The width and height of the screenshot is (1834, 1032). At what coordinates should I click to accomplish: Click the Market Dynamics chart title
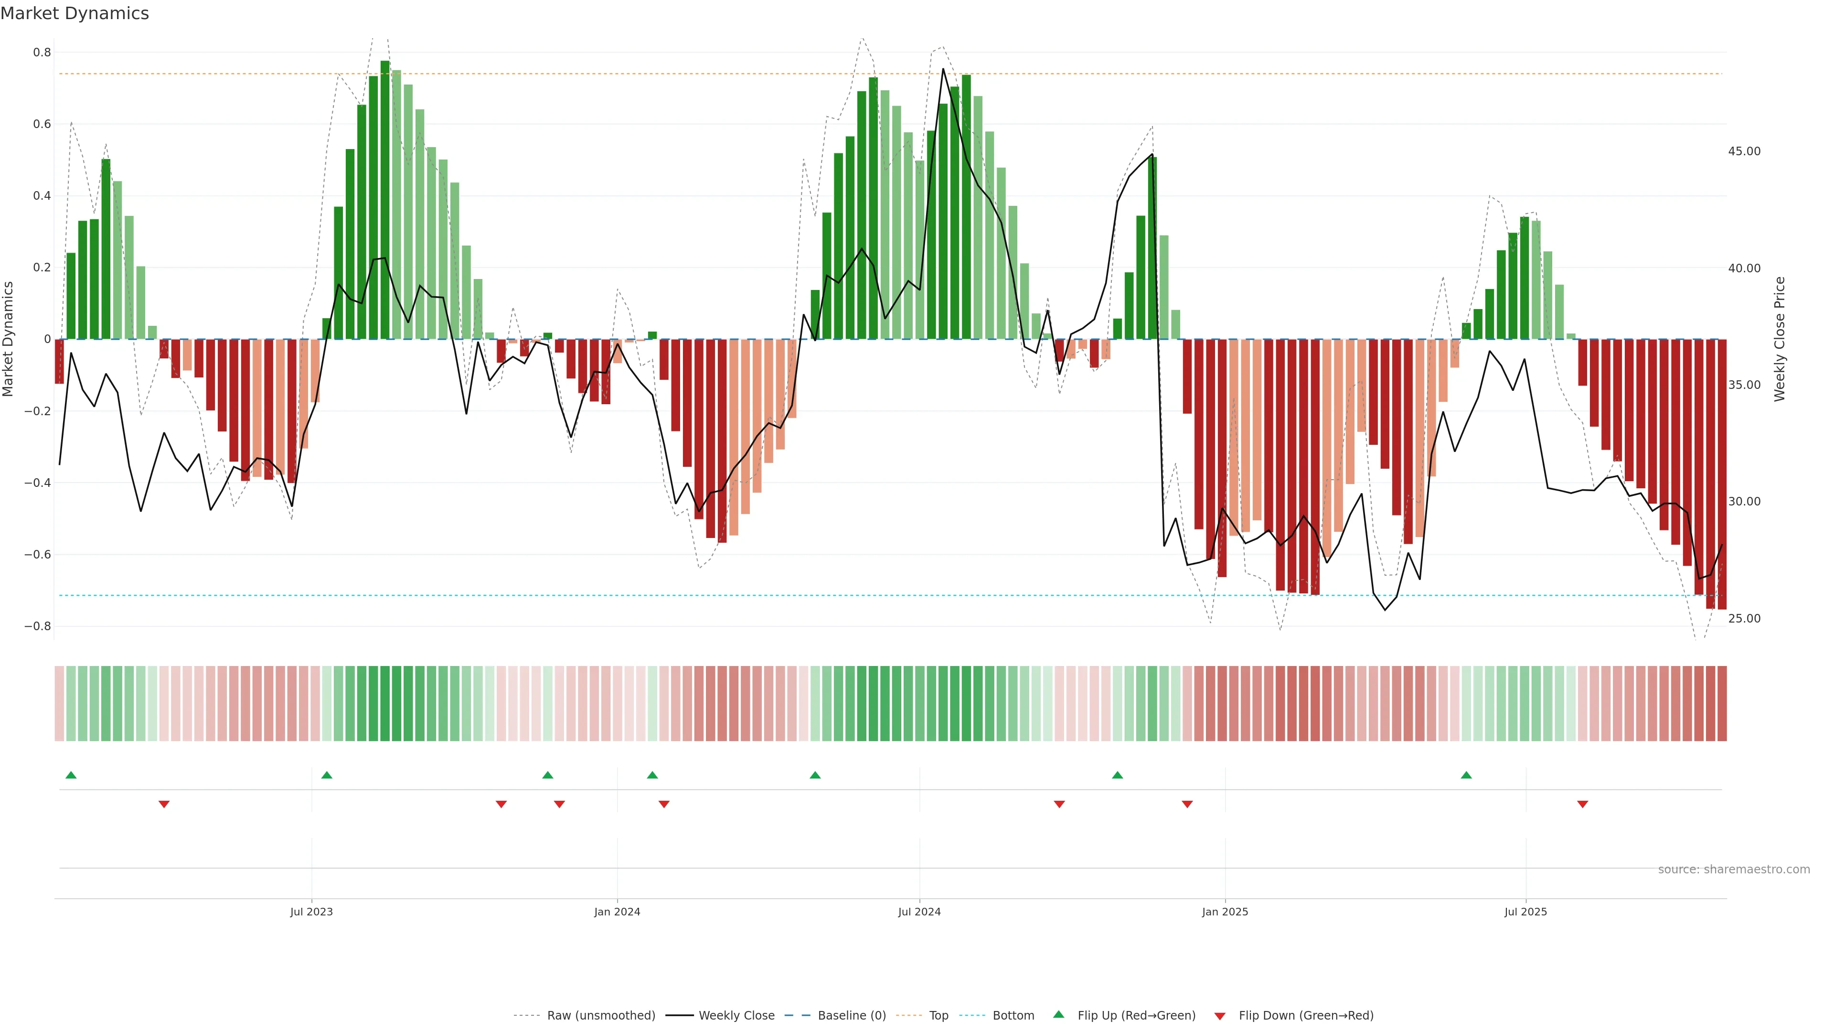[75, 13]
